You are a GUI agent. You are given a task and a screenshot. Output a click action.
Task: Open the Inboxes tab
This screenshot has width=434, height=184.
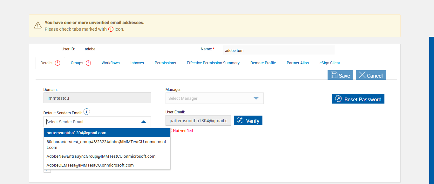coord(137,63)
